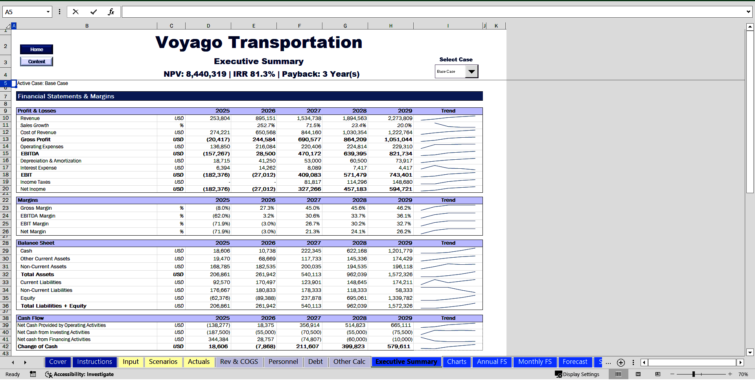Click the Revenue trend sparkline
Screen dimensions: 755x380
[448, 118]
